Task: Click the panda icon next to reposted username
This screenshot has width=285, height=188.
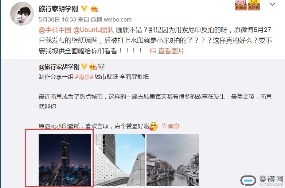Action: [x=101, y=67]
